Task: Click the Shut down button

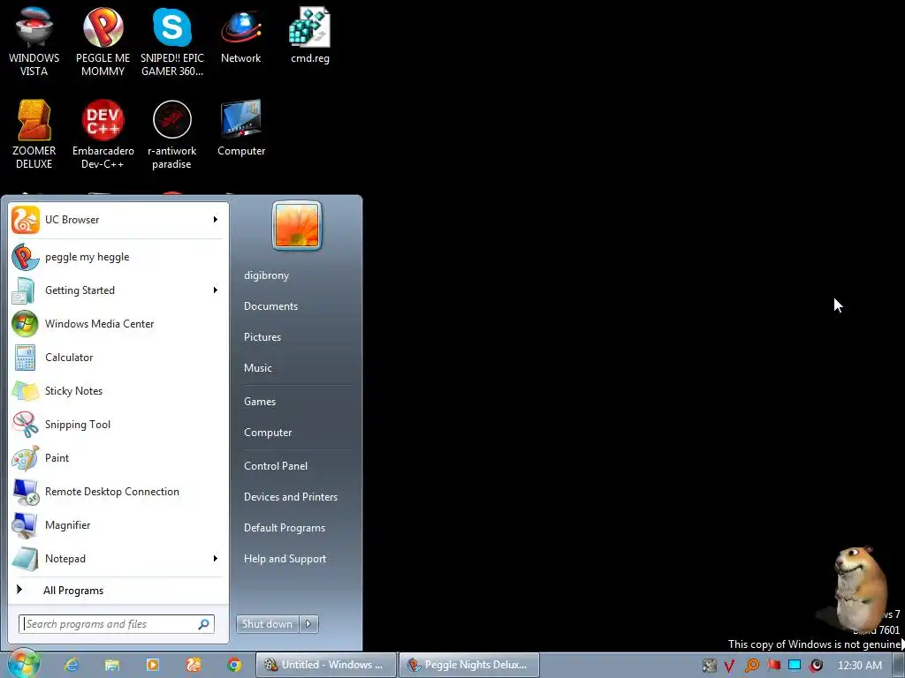Action: pyautogui.click(x=267, y=624)
